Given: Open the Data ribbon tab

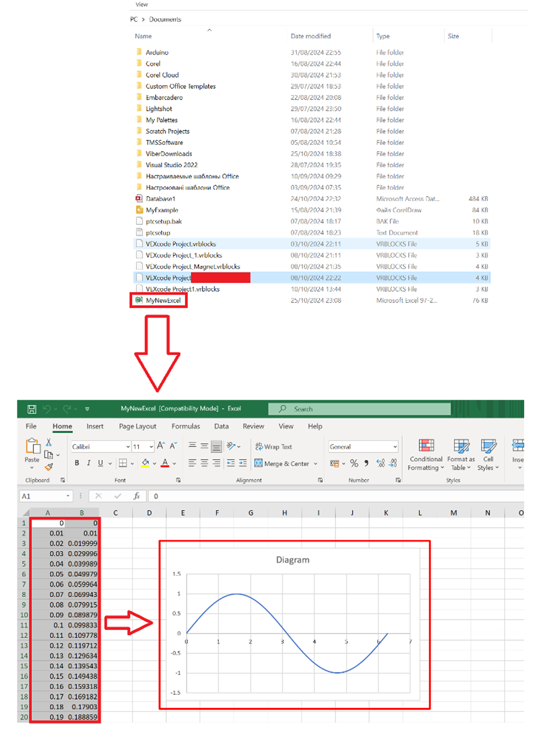Looking at the screenshot, I should (x=221, y=426).
